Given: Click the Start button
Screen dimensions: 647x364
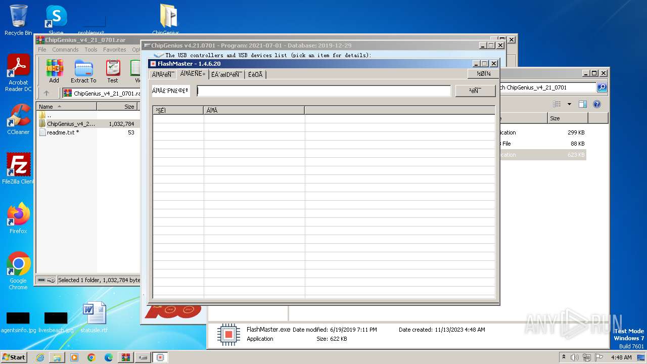Looking at the screenshot, I should 14,357.
